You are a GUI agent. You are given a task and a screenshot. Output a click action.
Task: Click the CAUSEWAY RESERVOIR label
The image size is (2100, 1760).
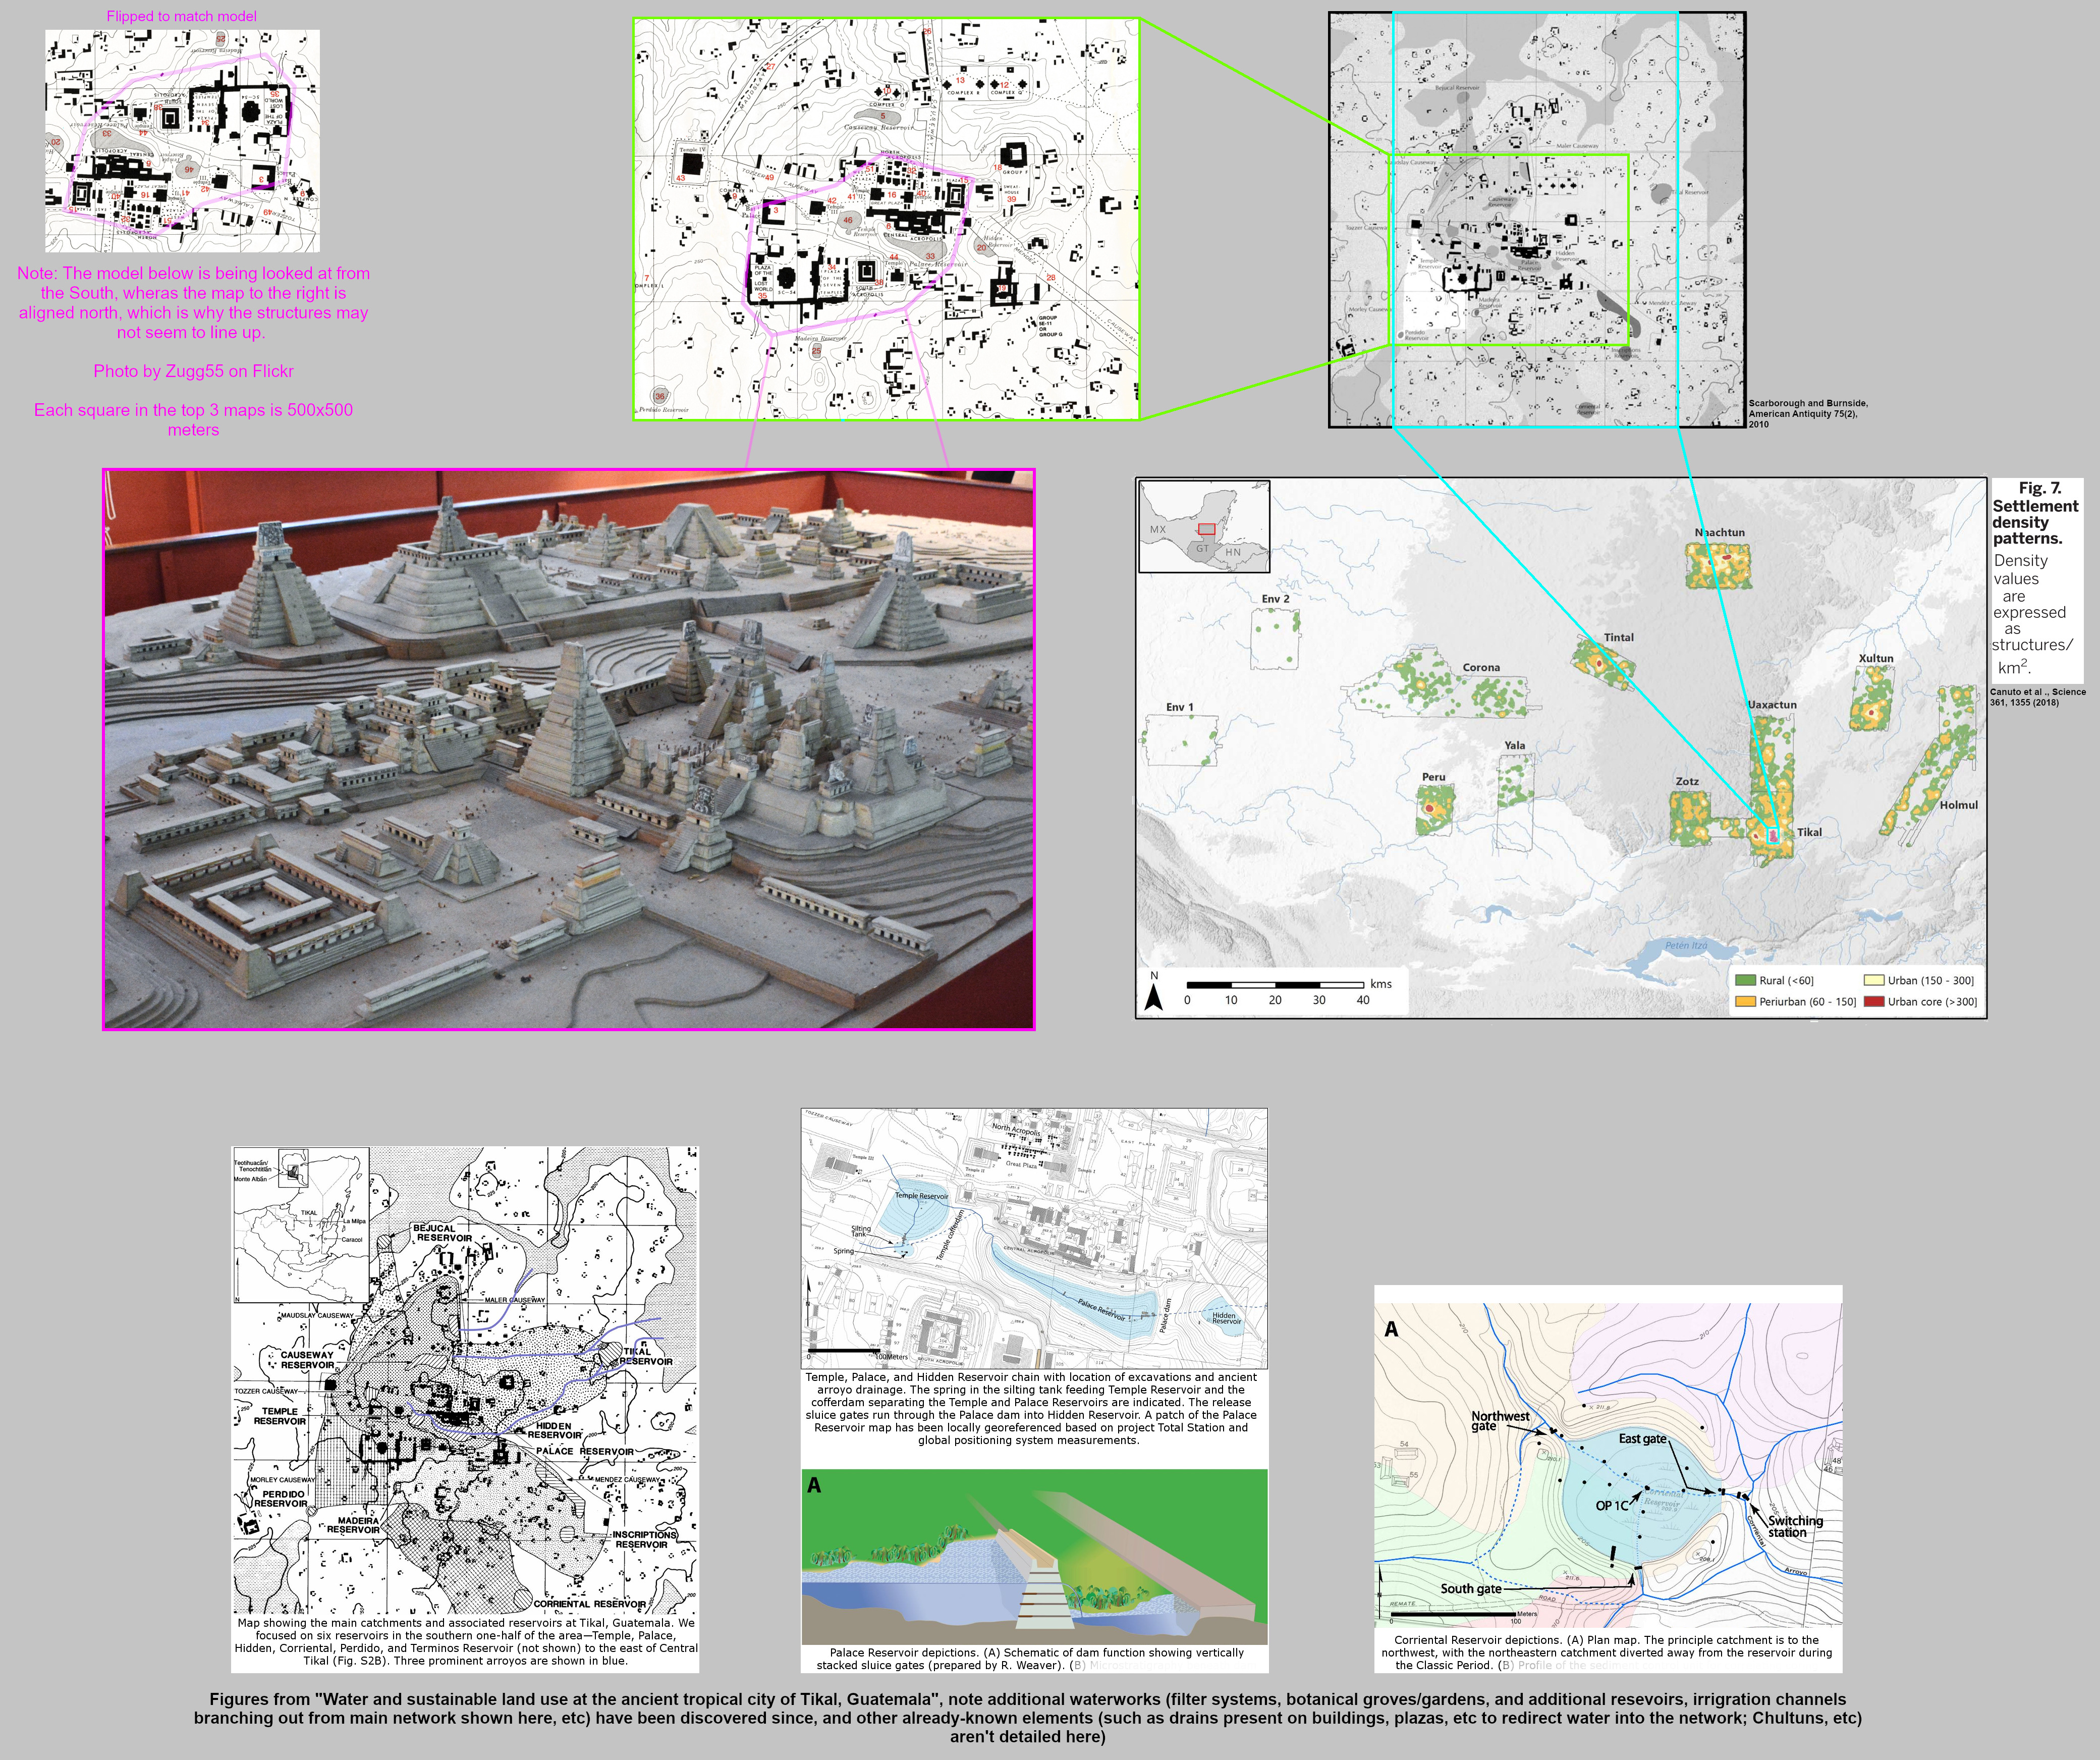307,1360
